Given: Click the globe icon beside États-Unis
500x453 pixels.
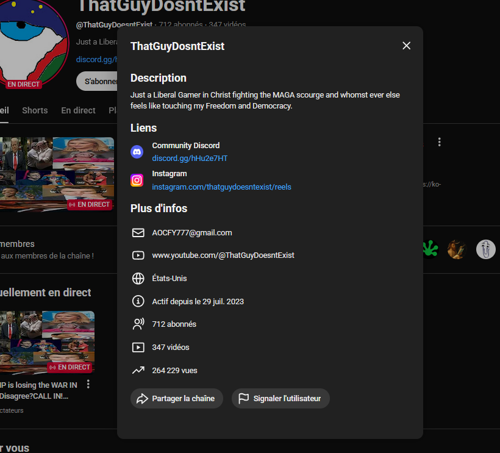Looking at the screenshot, I should pyautogui.click(x=138, y=279).
